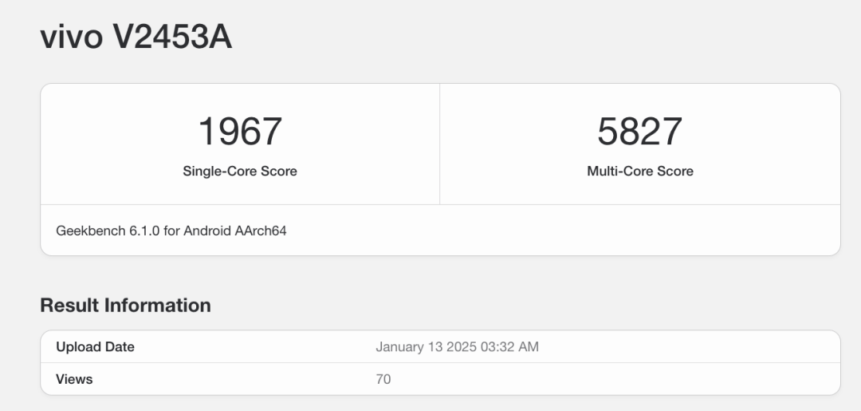Select the 70 views count value
Screen dimensions: 861x411
click(383, 379)
